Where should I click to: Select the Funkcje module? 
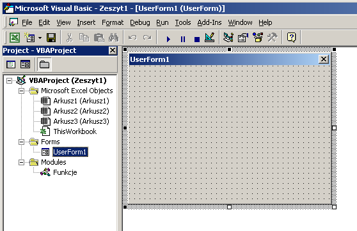tap(65, 173)
